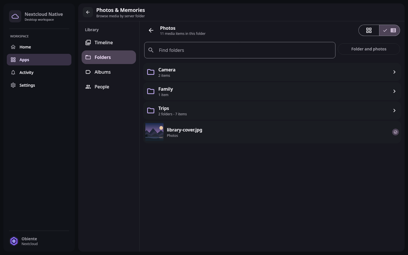Image resolution: width=408 pixels, height=255 pixels.
Task: Expand the Trips folder chevron
Action: coord(394,110)
